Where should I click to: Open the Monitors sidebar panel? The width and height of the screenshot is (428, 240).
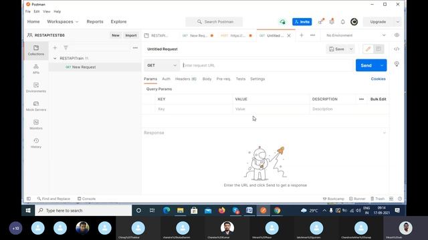[36, 125]
